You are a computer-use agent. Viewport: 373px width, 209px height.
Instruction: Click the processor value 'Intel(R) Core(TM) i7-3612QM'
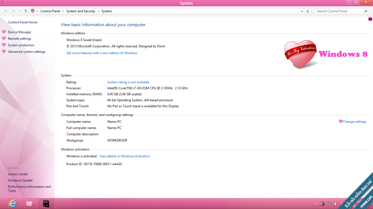(147, 88)
